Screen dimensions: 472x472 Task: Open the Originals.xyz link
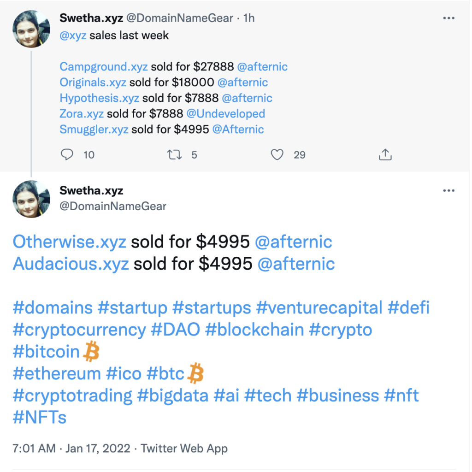[93, 83]
